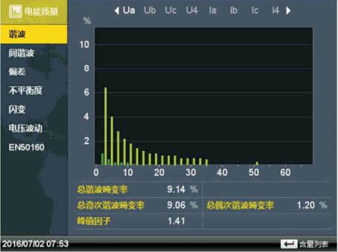Show the Ia current harmonics

(x=212, y=10)
